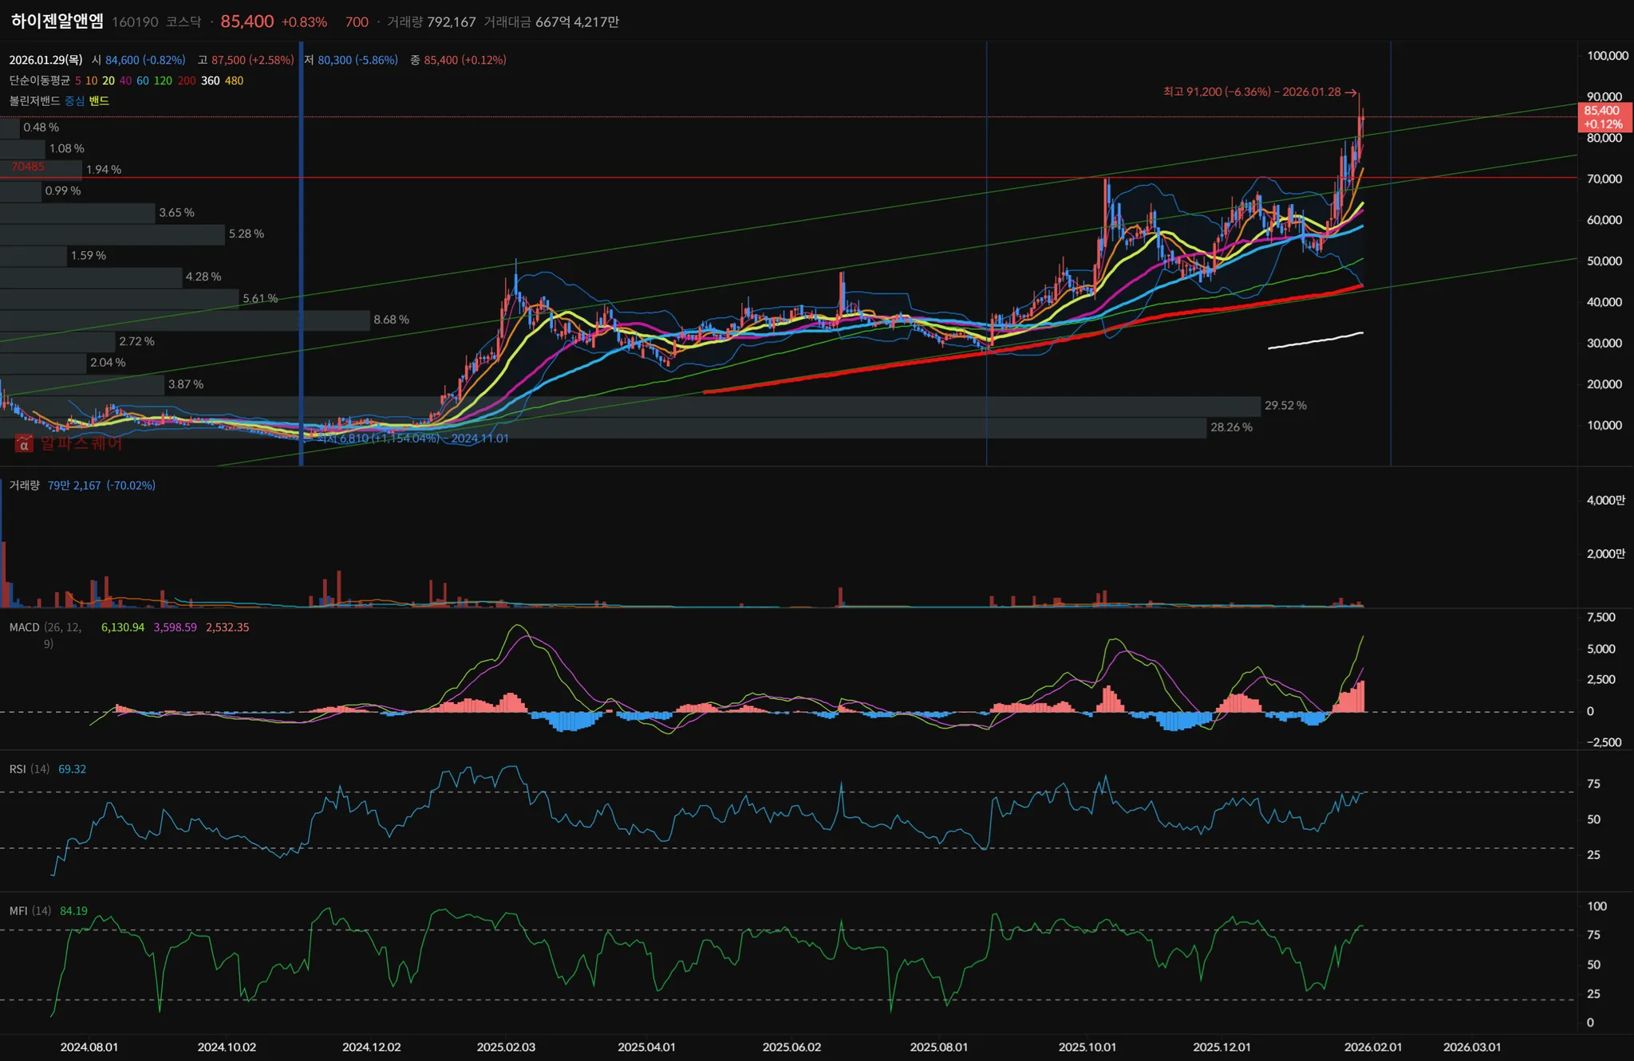Click the 2025.10.01 date on time axis
The image size is (1634, 1061).
(1087, 1047)
